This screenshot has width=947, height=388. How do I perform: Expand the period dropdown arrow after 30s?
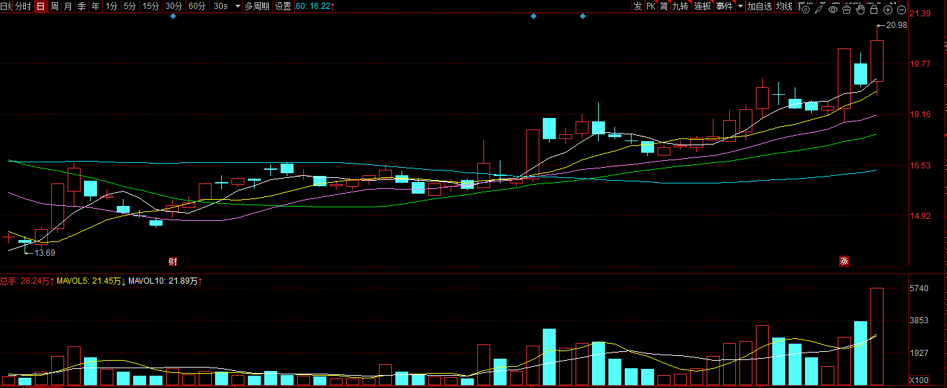[238, 6]
